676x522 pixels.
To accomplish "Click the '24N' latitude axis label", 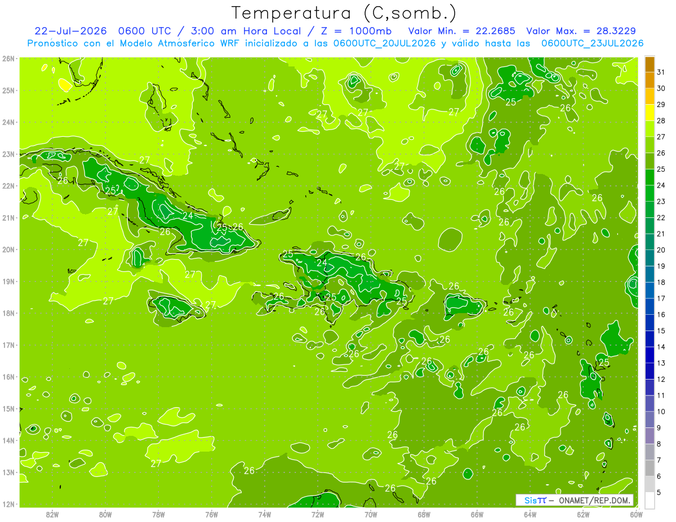I will point(8,122).
